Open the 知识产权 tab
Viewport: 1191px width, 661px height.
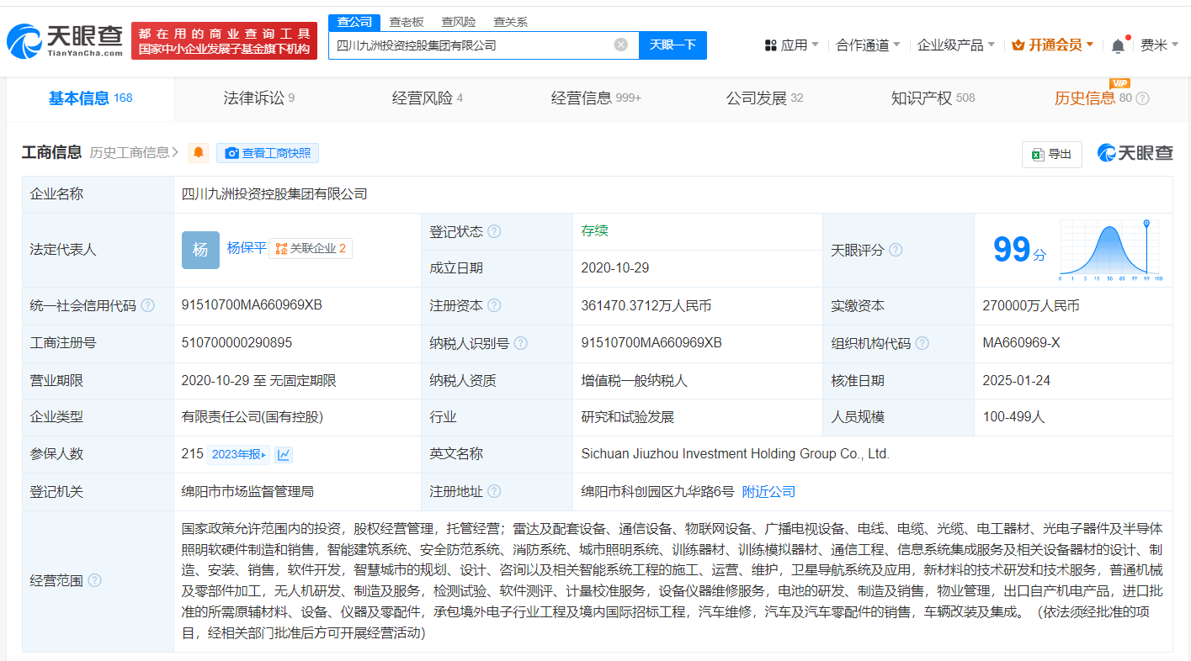(933, 98)
